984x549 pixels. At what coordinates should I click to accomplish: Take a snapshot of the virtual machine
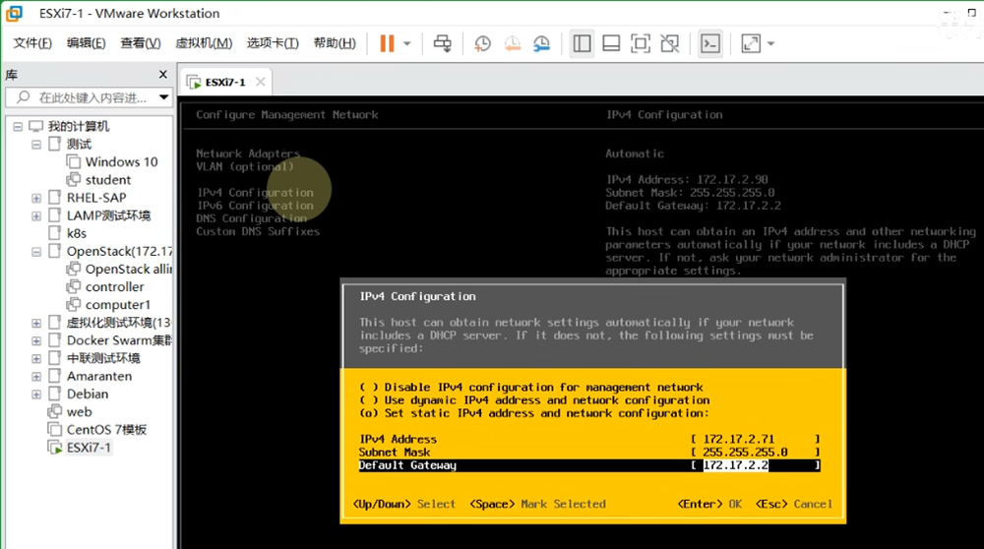(x=482, y=43)
